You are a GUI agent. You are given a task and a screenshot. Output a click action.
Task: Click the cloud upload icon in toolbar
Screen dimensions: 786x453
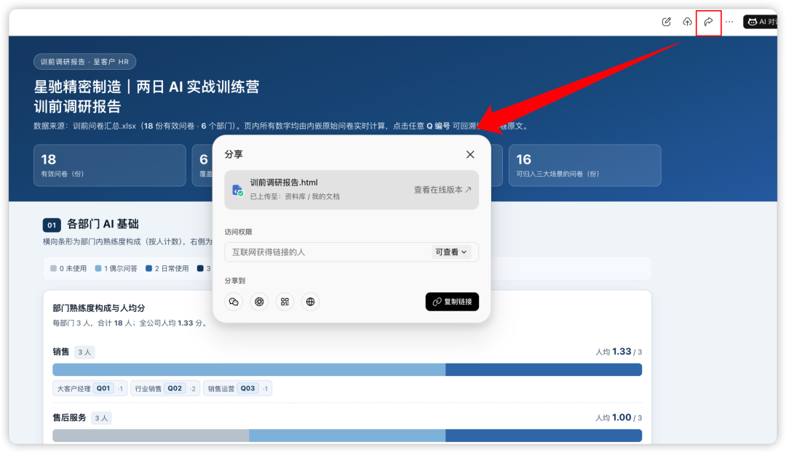click(687, 22)
